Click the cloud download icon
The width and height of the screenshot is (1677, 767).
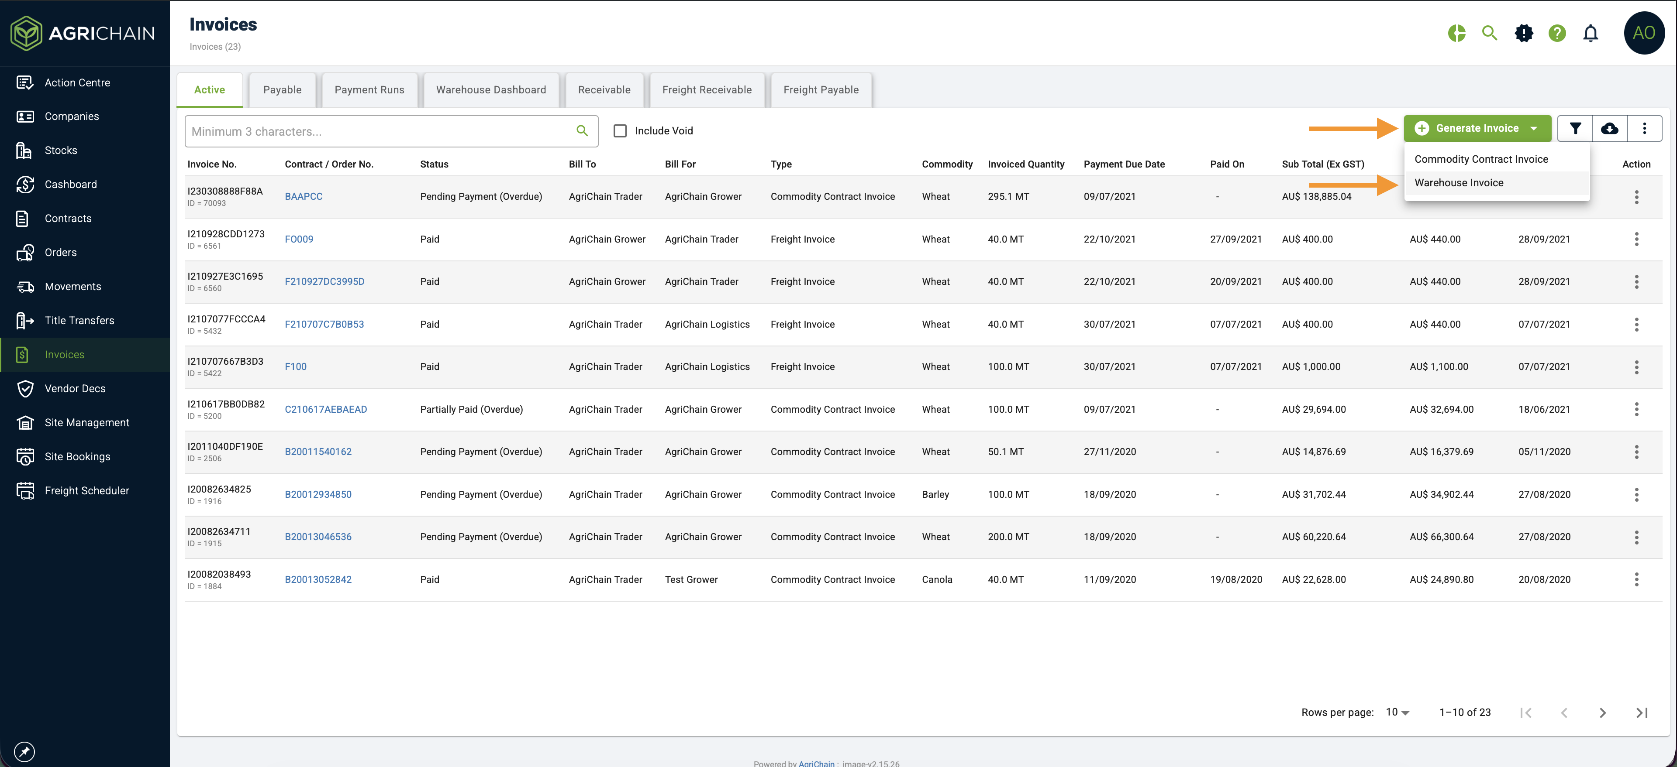pyautogui.click(x=1609, y=129)
